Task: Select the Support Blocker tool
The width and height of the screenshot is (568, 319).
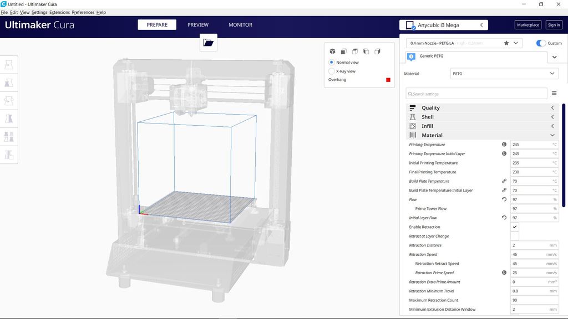Action: [x=9, y=155]
